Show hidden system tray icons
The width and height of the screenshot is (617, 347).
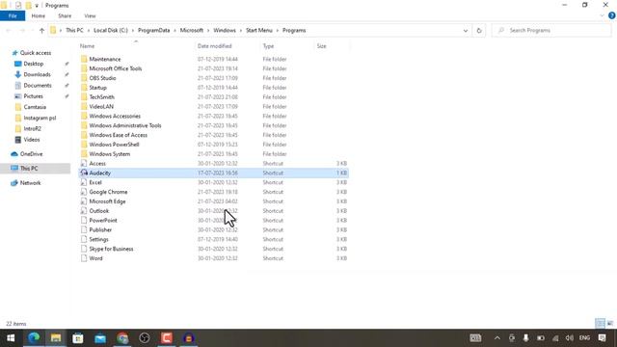point(497,338)
